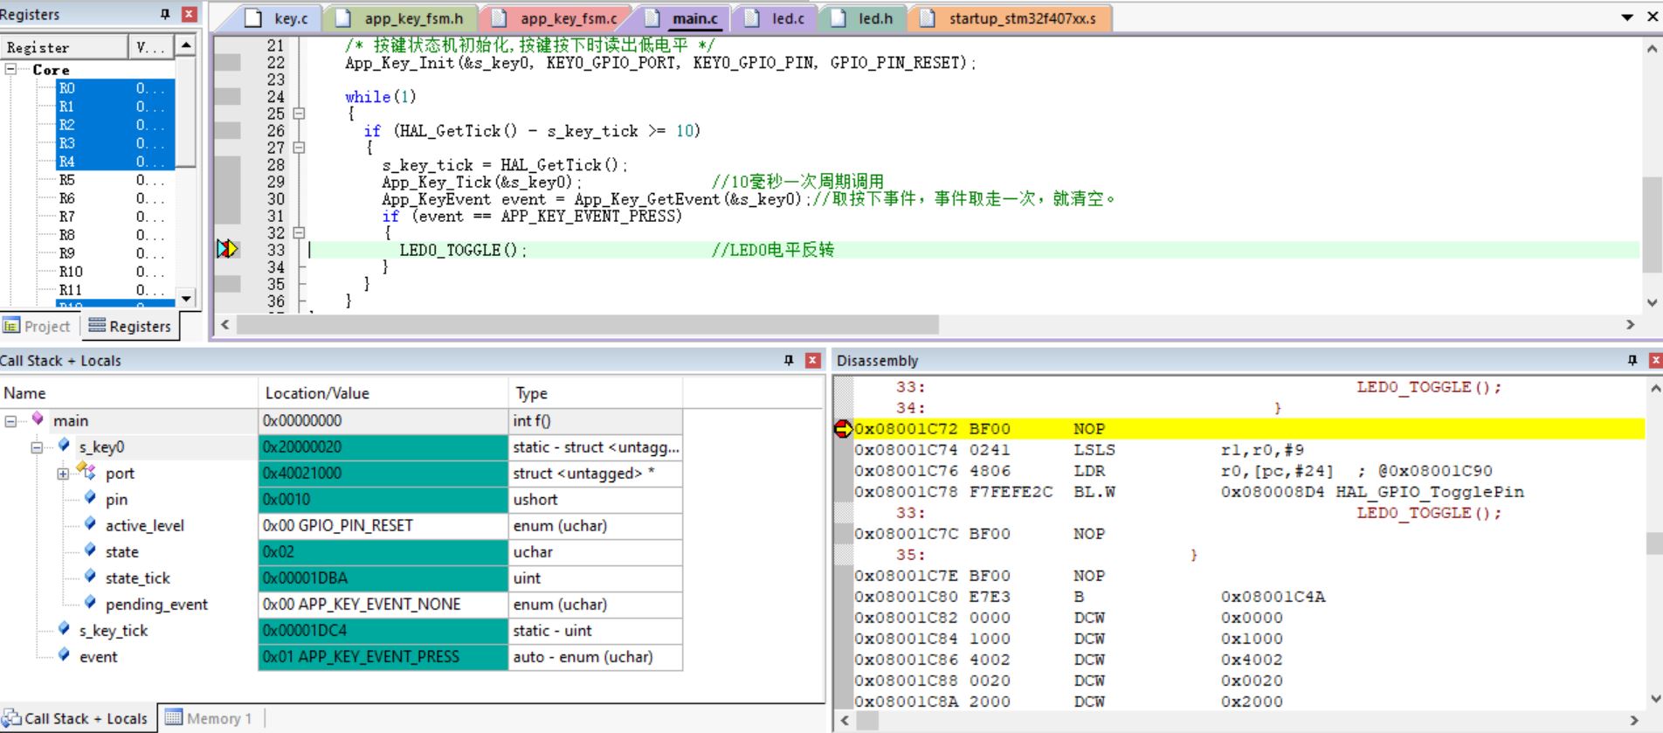This screenshot has width=1663, height=733.
Task: Switch to key.c tab
Action: 278,18
